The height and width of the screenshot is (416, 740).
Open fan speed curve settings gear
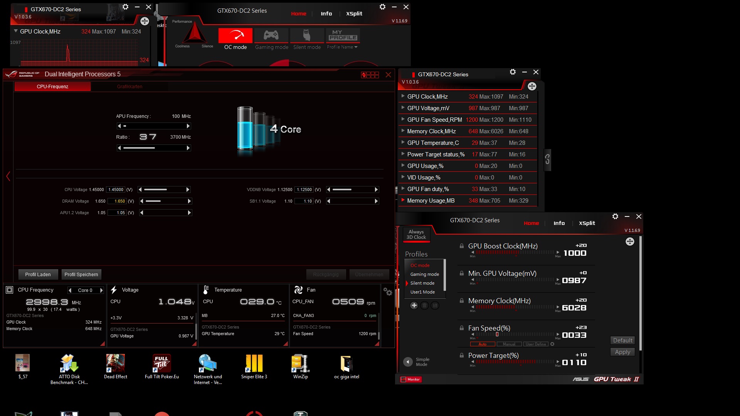(552, 344)
